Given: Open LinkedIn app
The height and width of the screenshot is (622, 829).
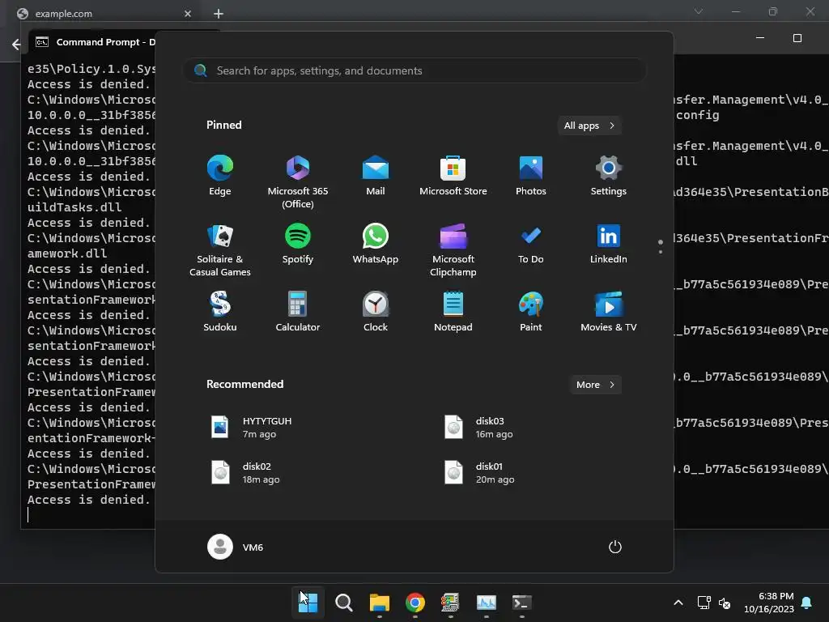Looking at the screenshot, I should [x=609, y=244].
